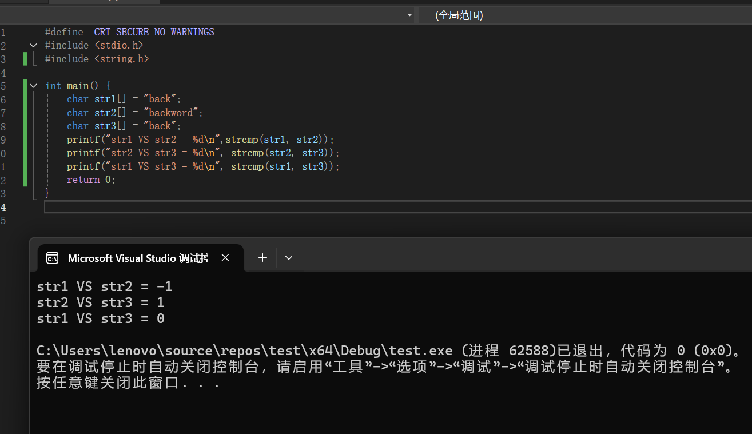Click the (全局范围) scope combo box

pos(583,15)
